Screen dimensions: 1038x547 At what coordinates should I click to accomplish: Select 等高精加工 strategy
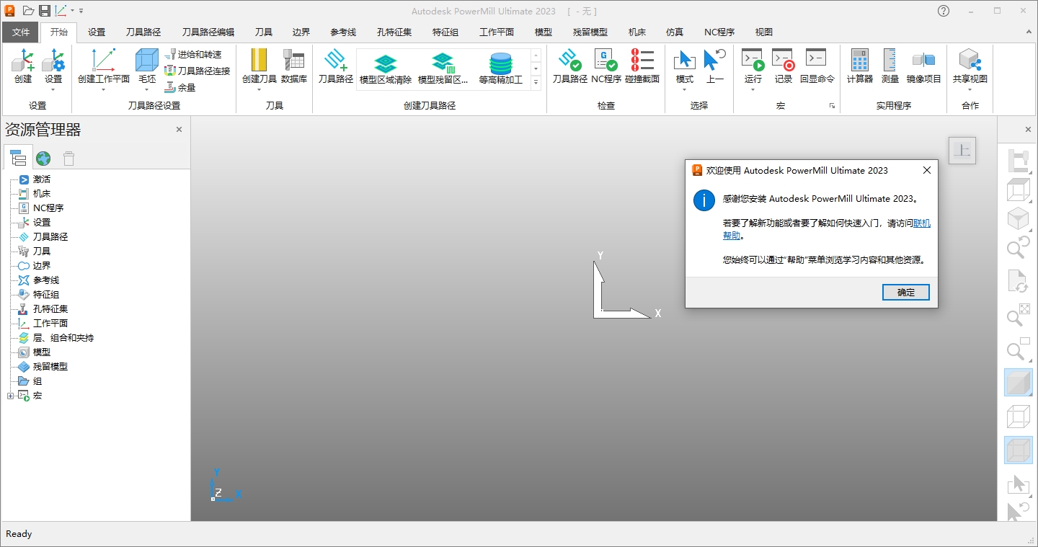tap(501, 69)
